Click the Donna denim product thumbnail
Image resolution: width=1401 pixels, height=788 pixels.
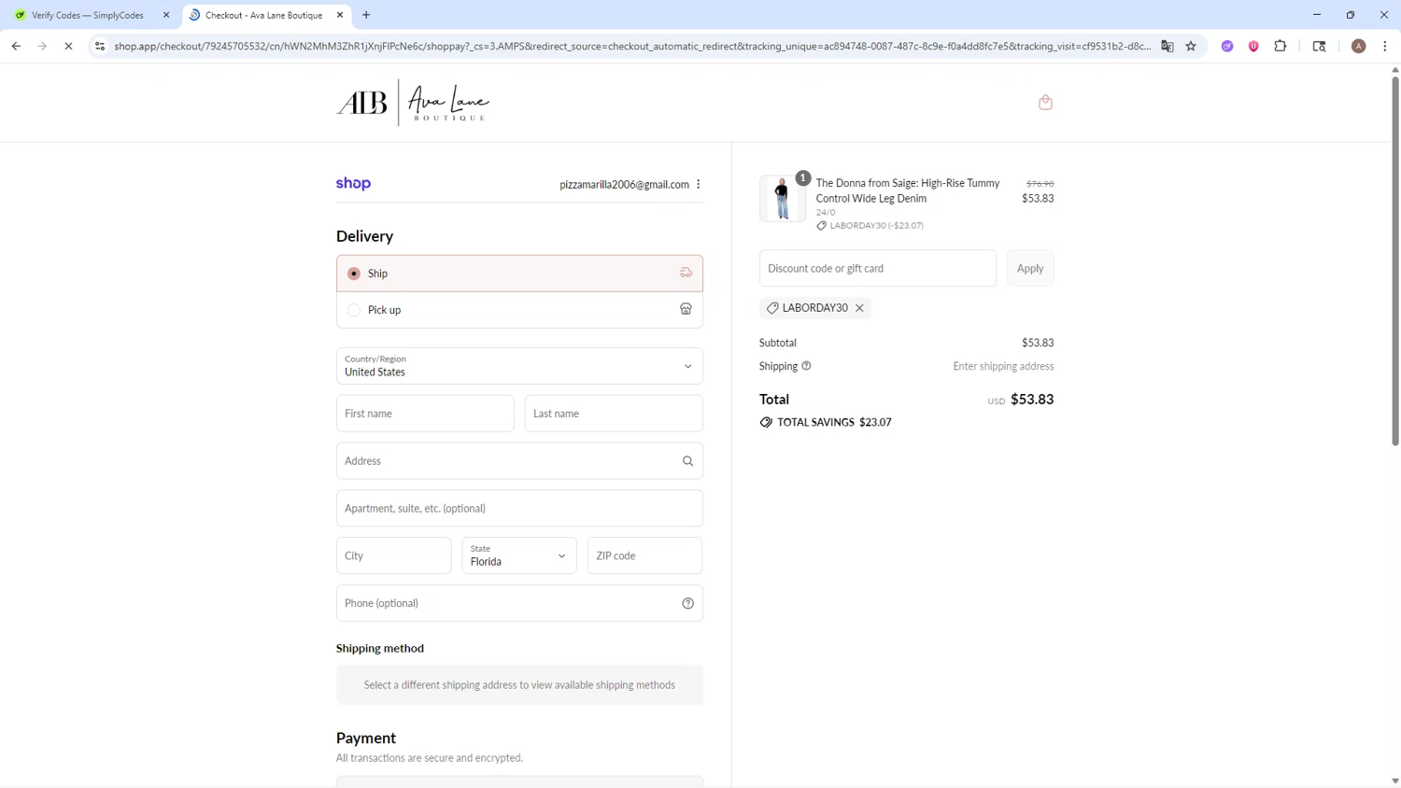[782, 198]
